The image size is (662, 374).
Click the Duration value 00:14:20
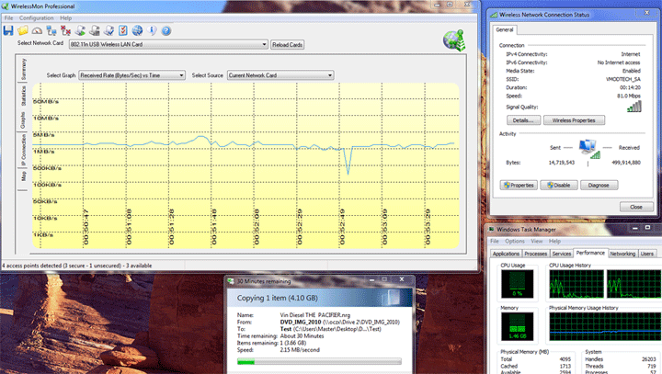[x=631, y=87]
